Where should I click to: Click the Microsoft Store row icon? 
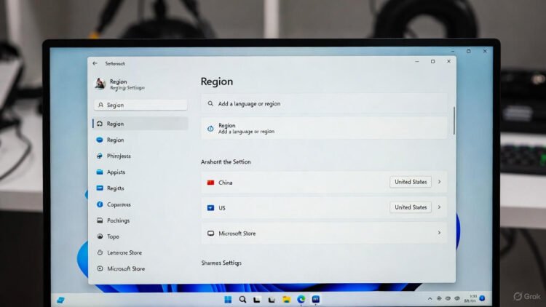point(210,234)
